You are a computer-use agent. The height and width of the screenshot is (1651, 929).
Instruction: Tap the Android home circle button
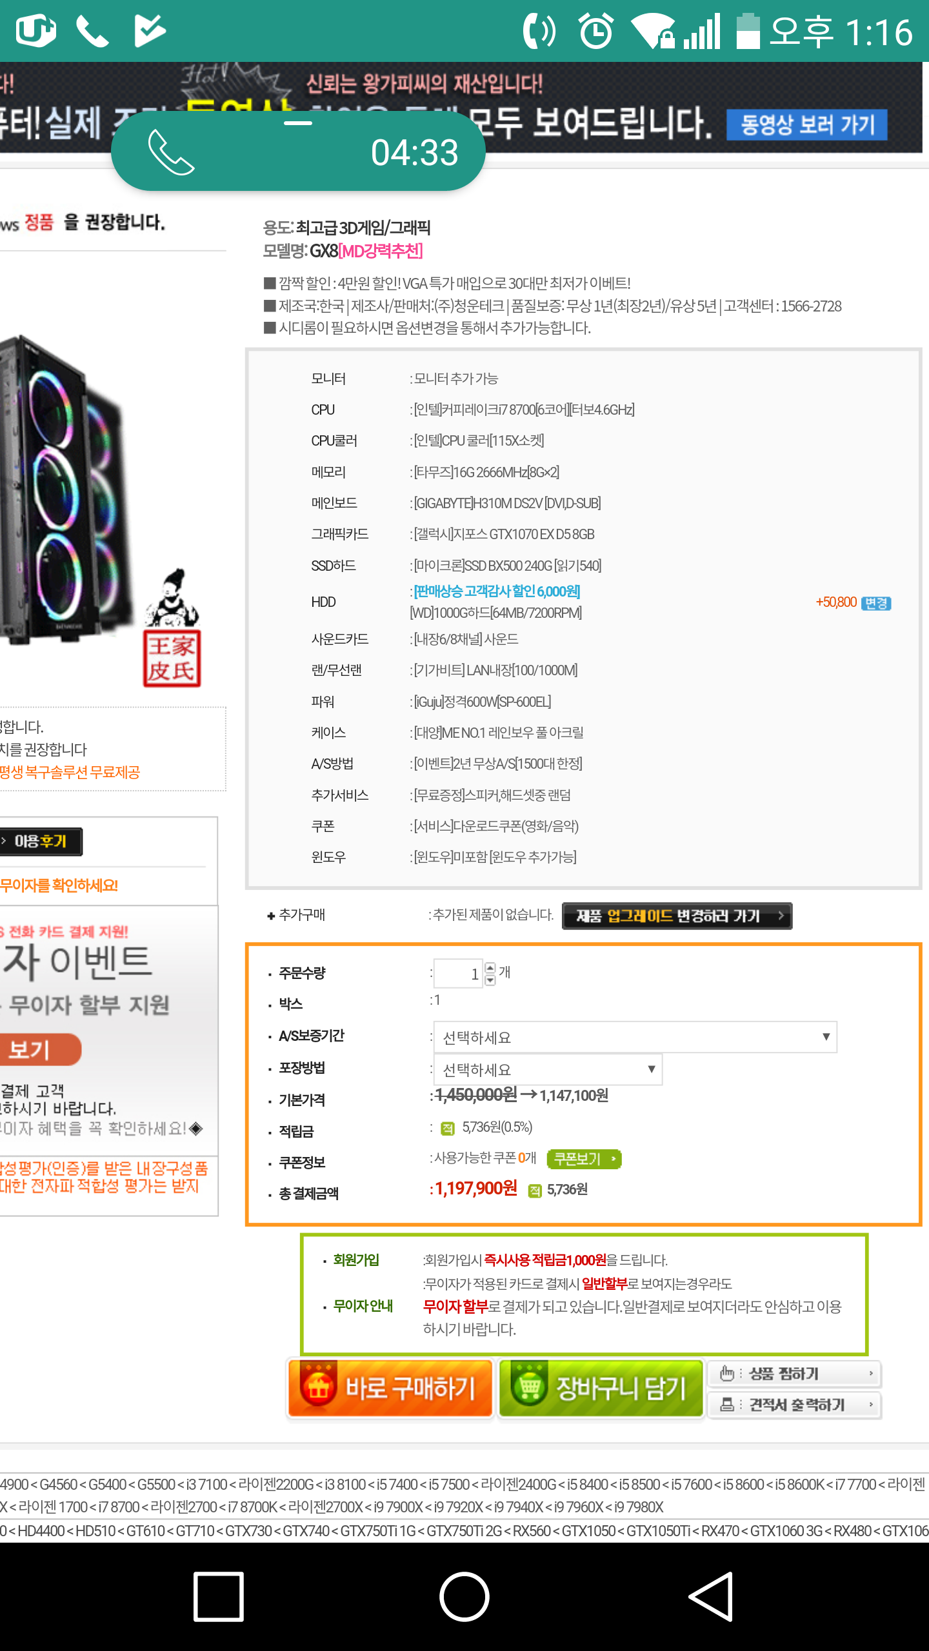(464, 1596)
